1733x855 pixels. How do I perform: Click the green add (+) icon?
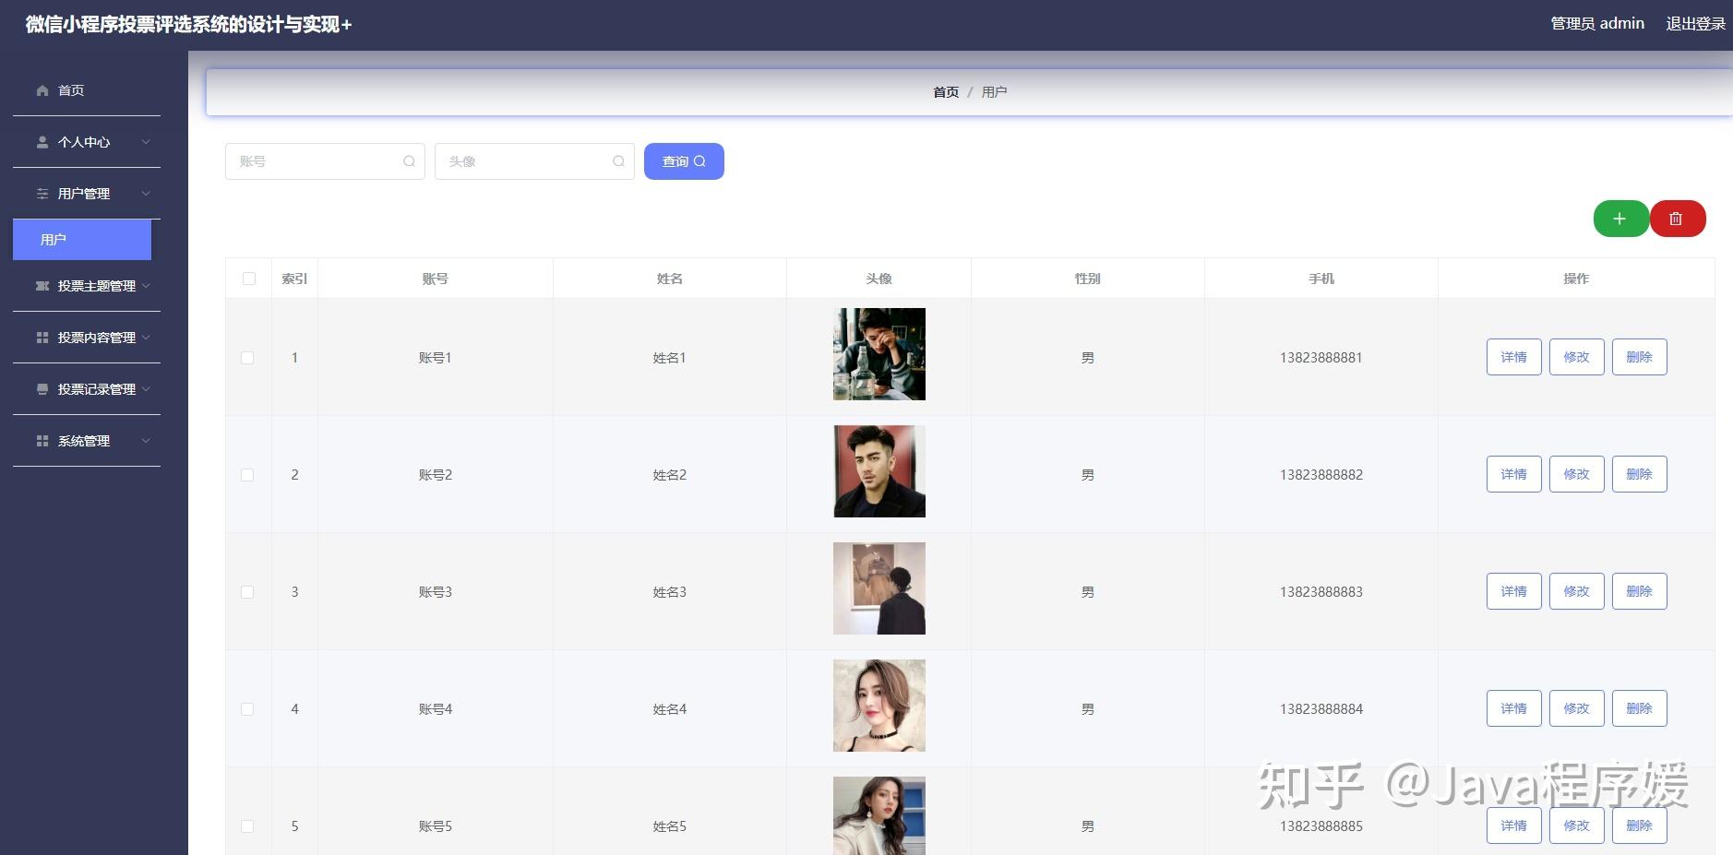tap(1620, 219)
